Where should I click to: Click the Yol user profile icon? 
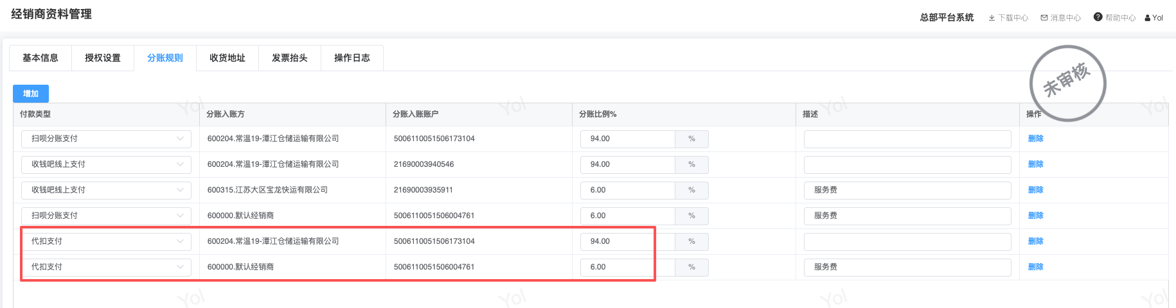[x=1148, y=18]
